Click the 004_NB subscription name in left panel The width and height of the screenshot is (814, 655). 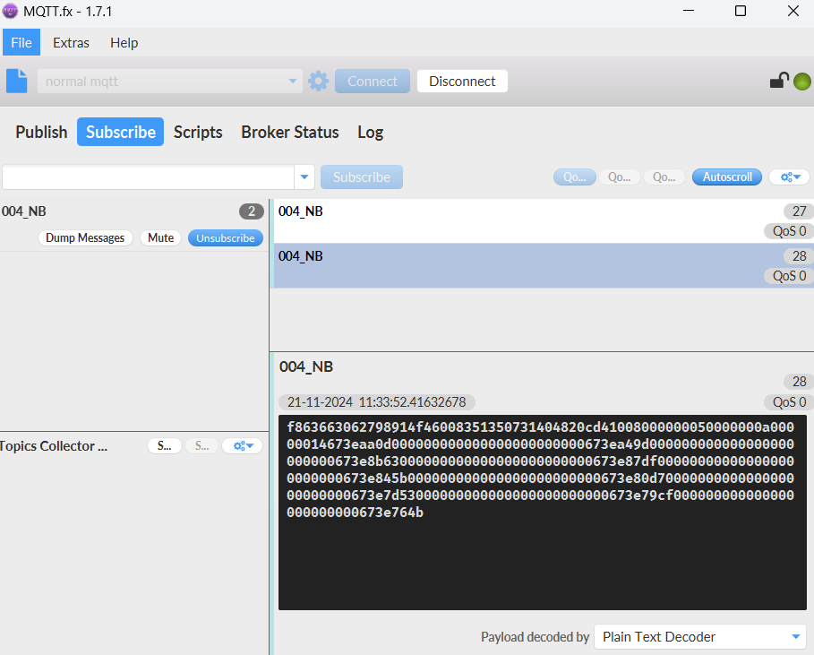tap(24, 211)
